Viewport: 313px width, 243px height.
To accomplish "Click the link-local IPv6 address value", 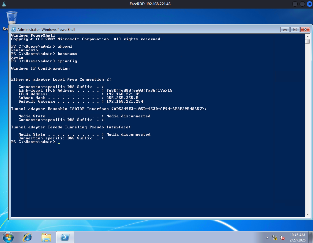I will (x=139, y=90).
